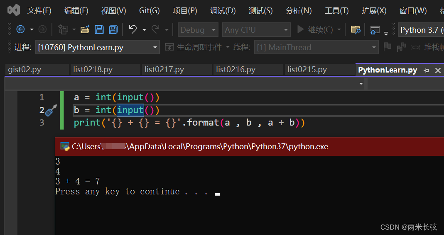Click the screwdriver quick action icon on line 2
This screenshot has width=444, height=235.
[x=51, y=110]
